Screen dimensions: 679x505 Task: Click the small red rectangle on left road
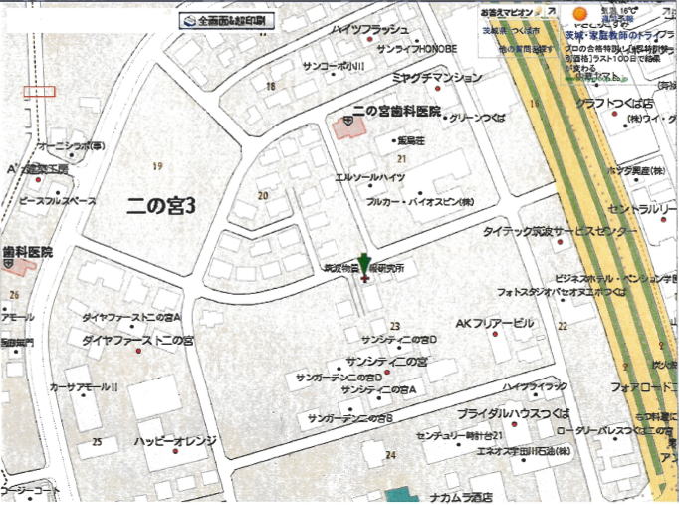38,91
